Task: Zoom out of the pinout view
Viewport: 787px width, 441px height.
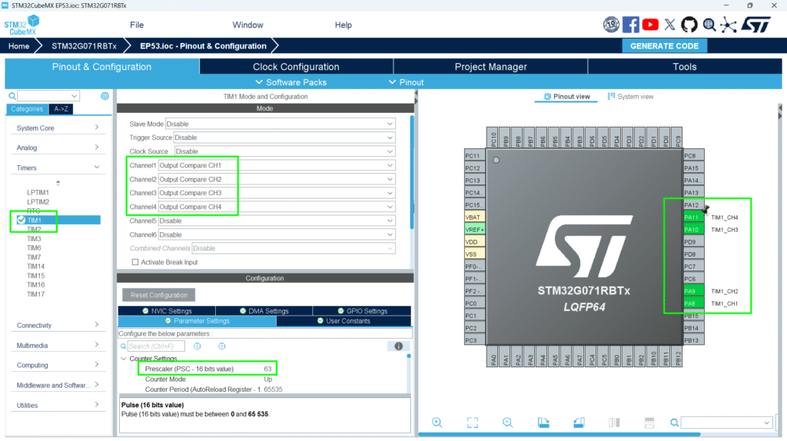Action: pyautogui.click(x=507, y=423)
